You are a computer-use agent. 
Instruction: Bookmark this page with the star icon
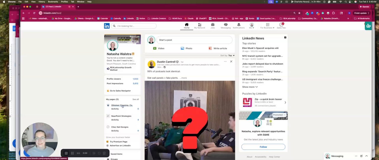299,13
